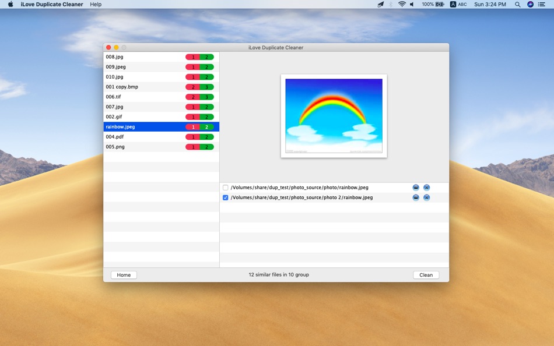Click the red count badge for 008.jpg
Screen dimensions: 554x346
pyautogui.click(x=192, y=57)
